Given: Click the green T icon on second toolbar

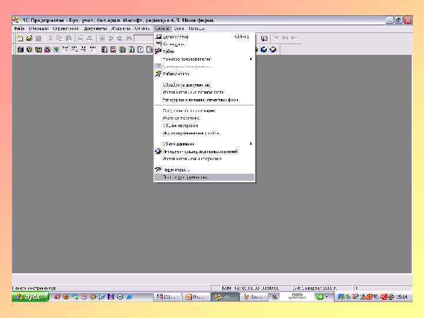Looking at the screenshot, I should (x=56, y=49).
